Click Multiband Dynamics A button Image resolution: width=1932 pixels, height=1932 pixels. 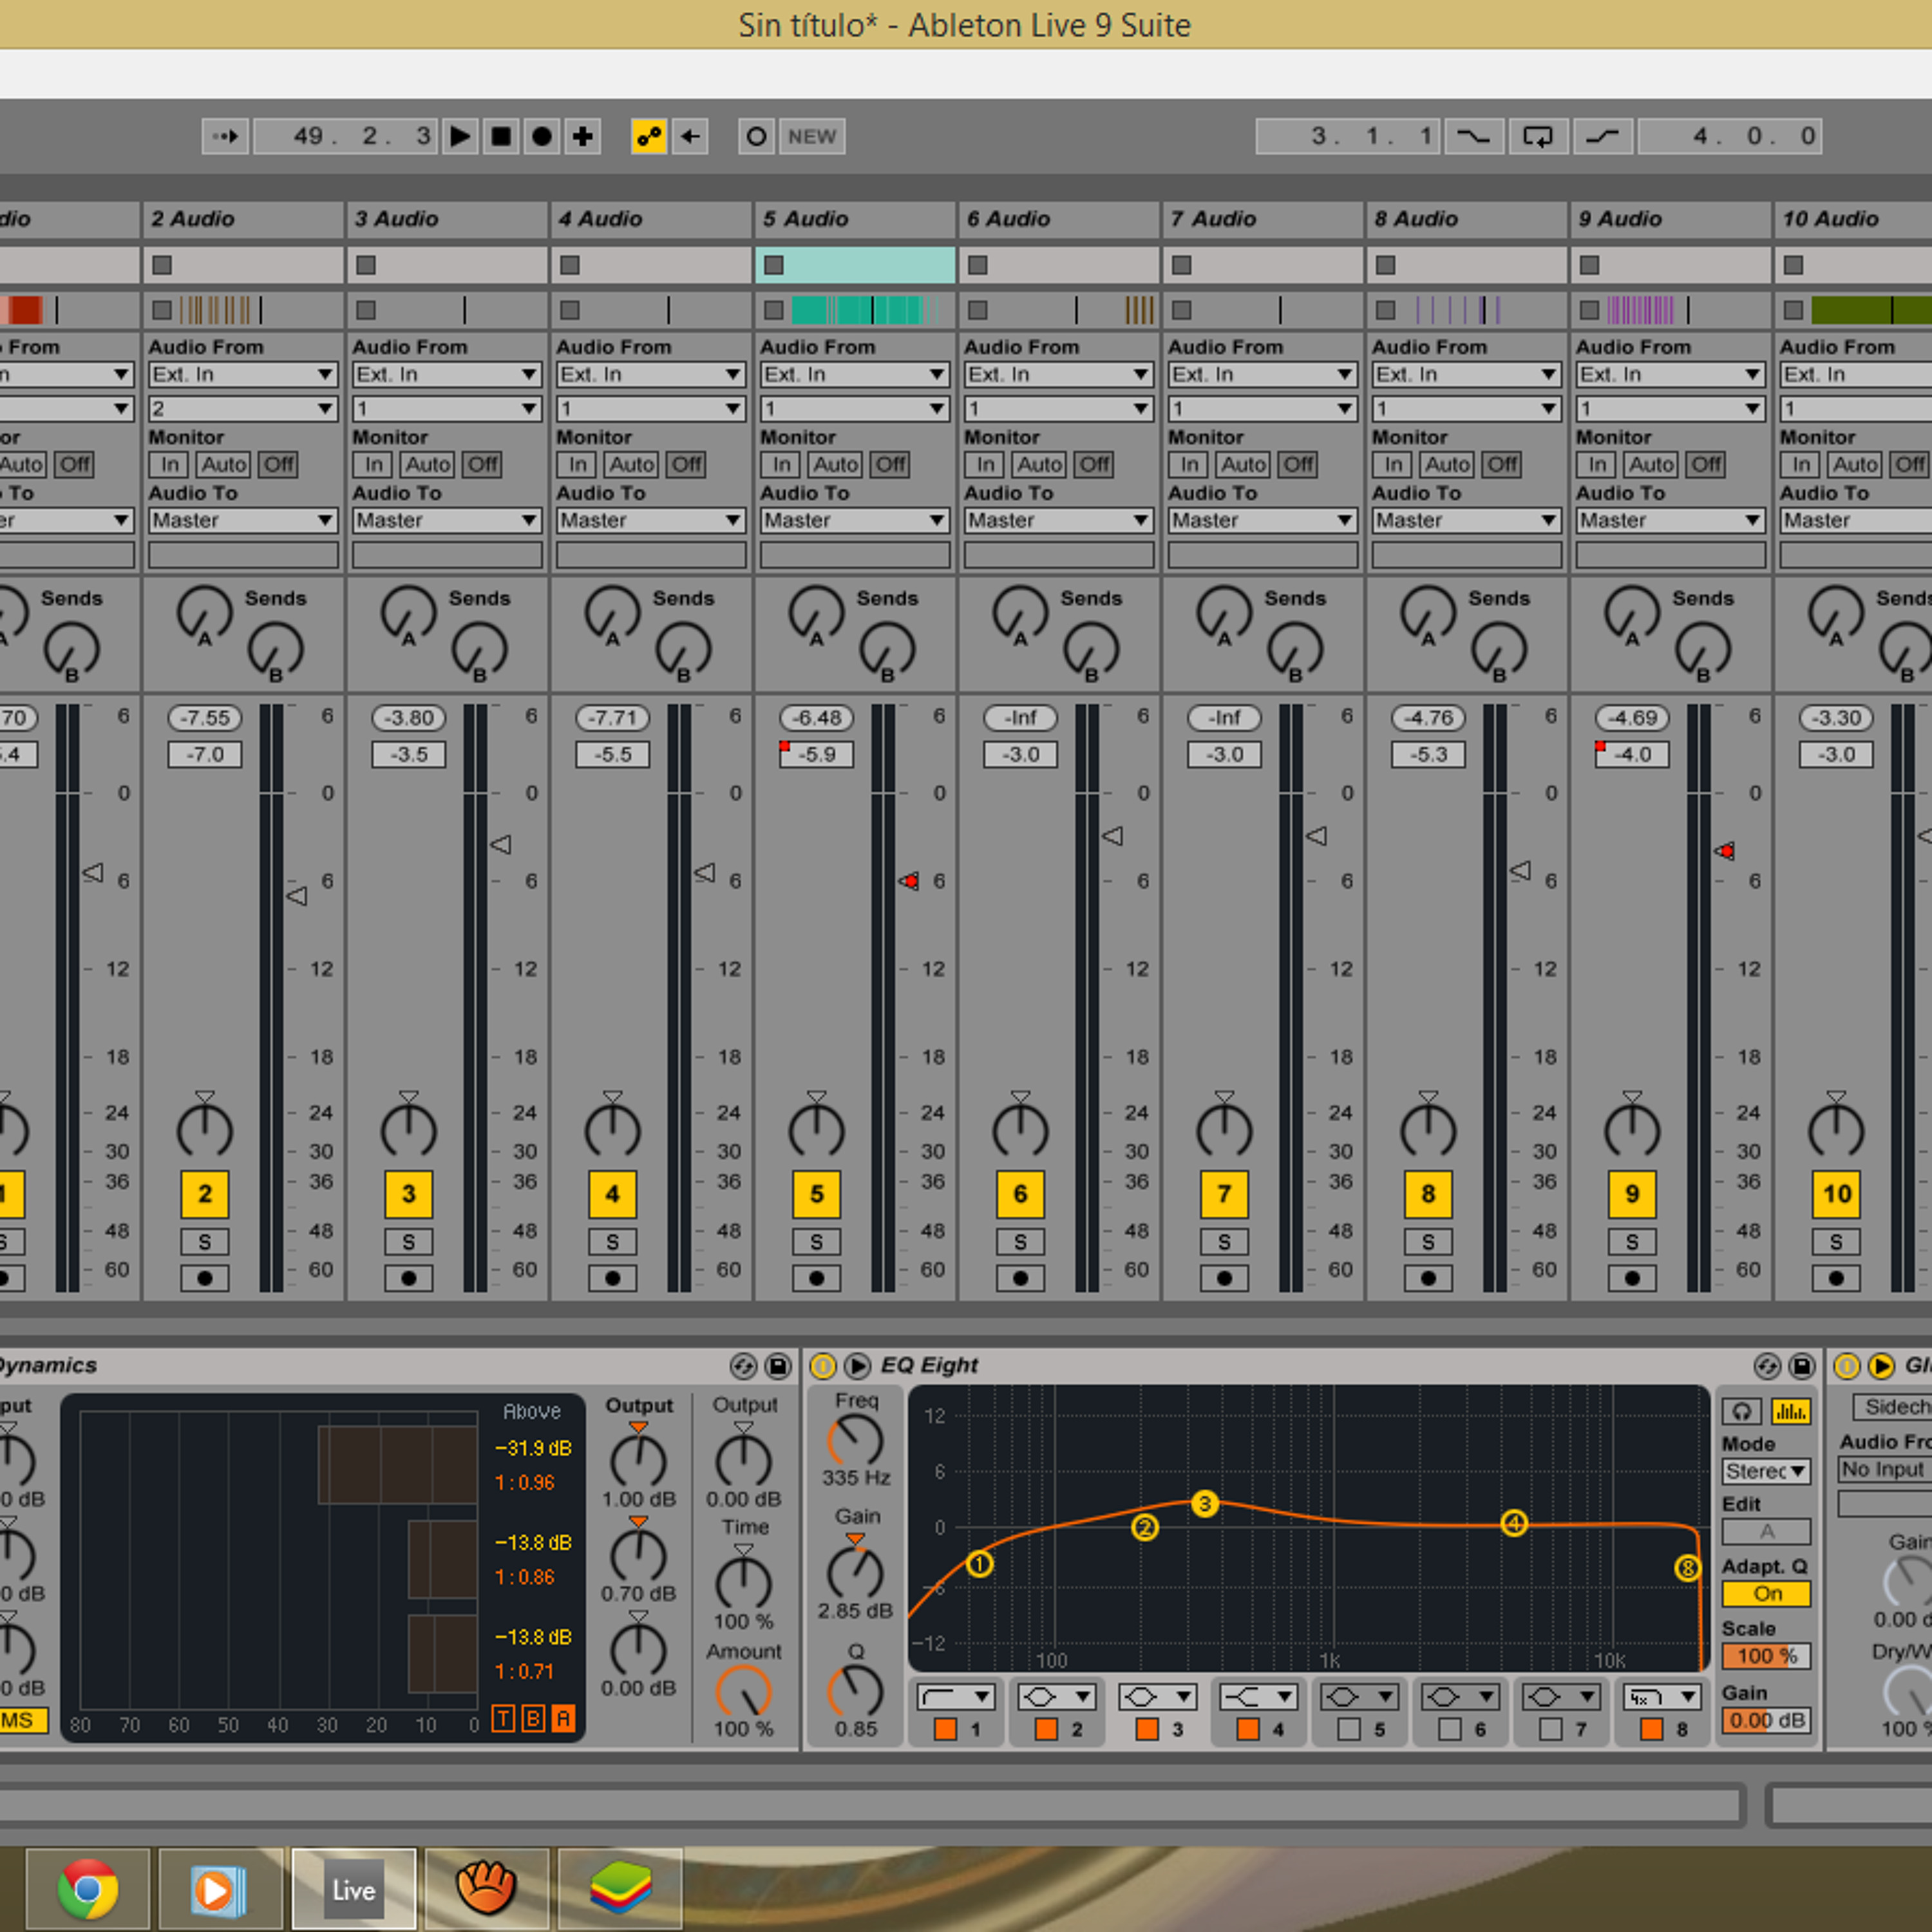pyautogui.click(x=563, y=1719)
